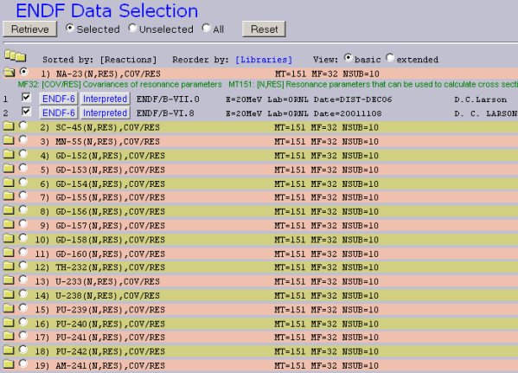Open the PU-242 folder icon
Image resolution: width=518 pixels, height=373 pixels.
pos(9,350)
